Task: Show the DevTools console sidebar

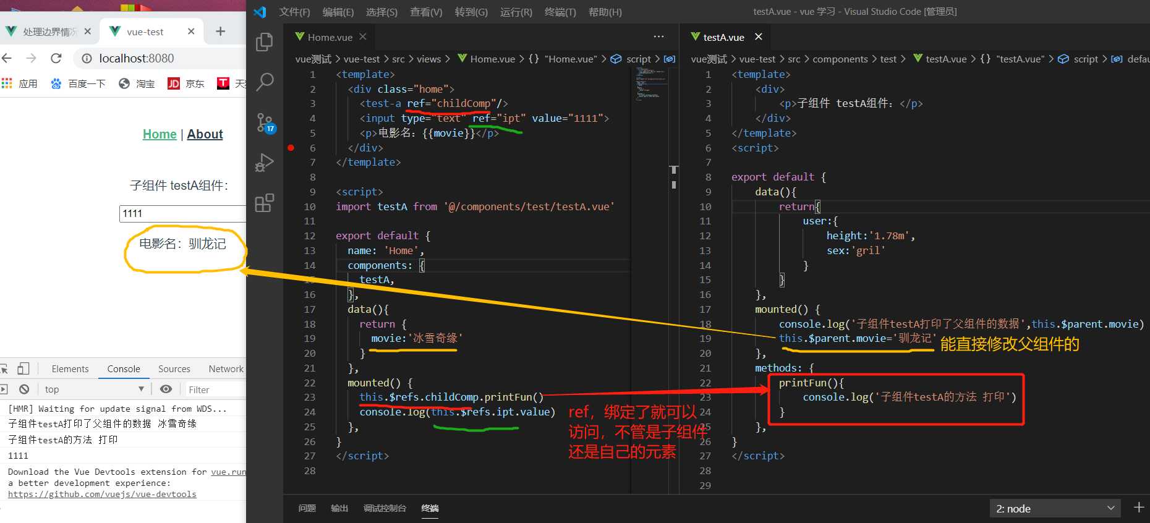Action: tap(4, 389)
